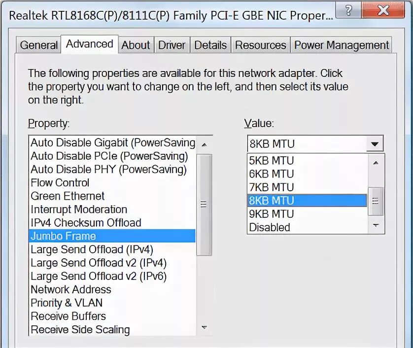The image size is (413, 348).
Task: Choose 5KB MTU in value list
Action: pos(307,161)
